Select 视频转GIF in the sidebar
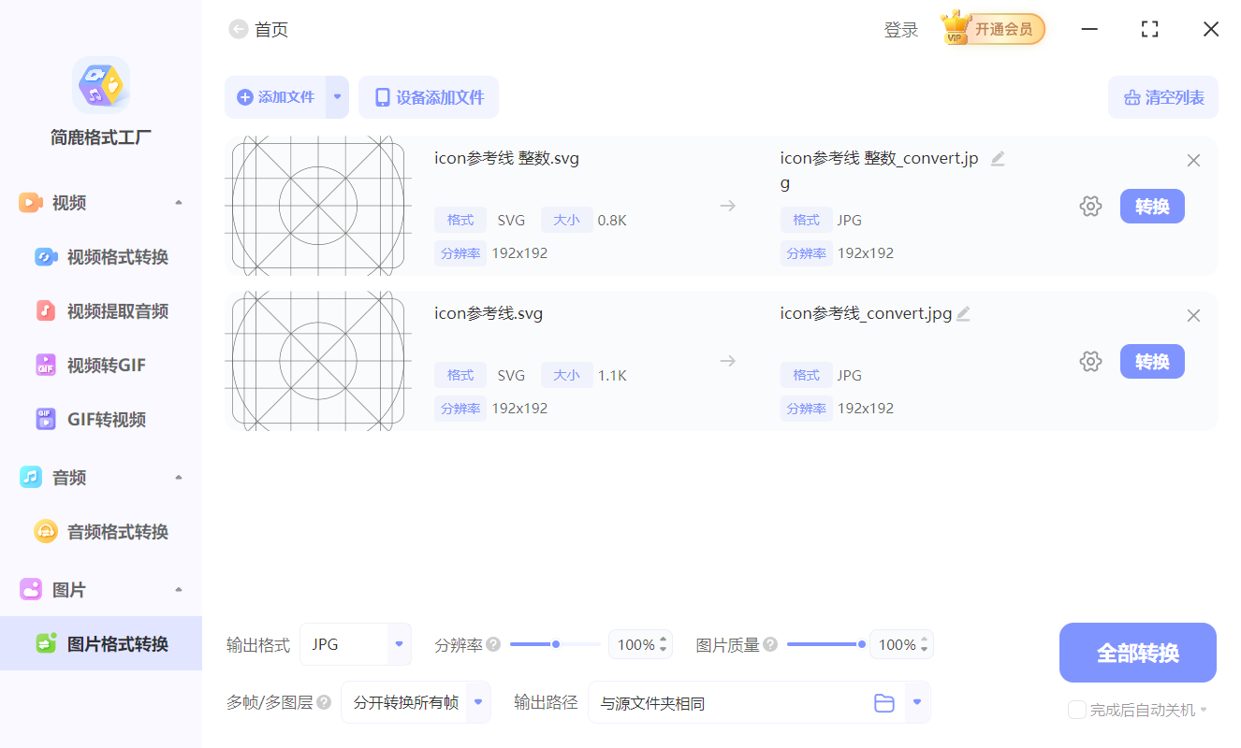Screen dimensions: 1241x748 click(101, 366)
